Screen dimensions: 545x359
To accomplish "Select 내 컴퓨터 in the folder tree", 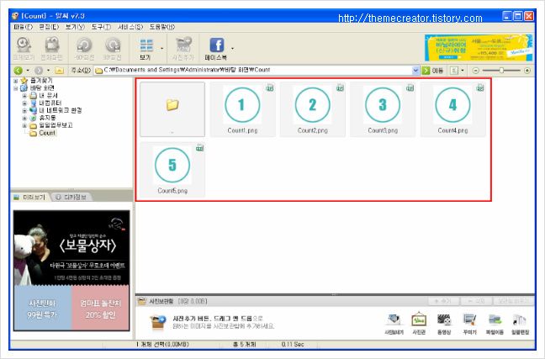I will point(50,103).
